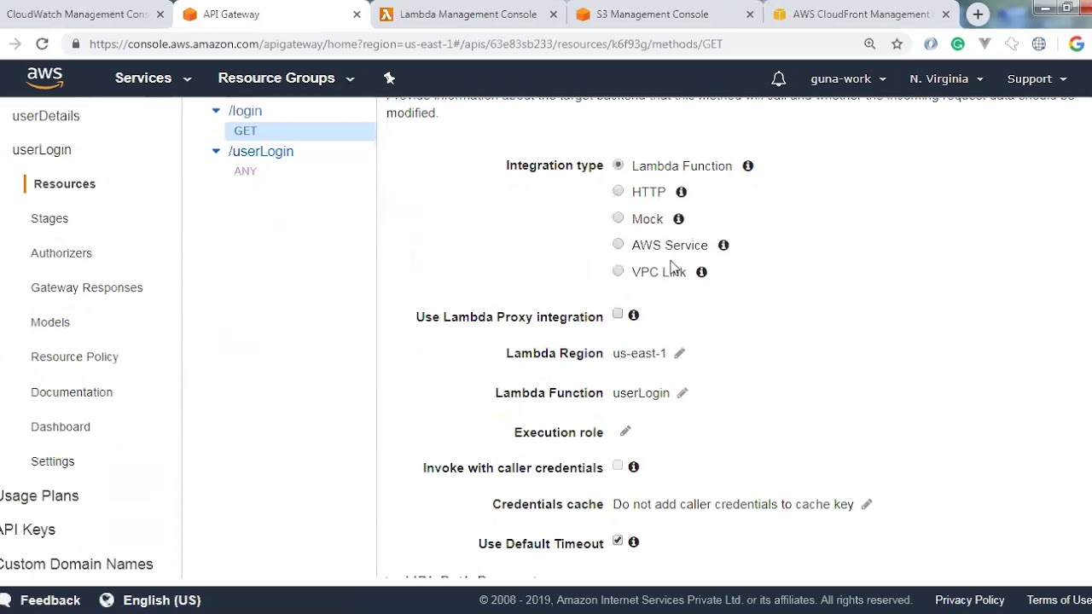Click the Feedback speech bubble icon
Image resolution: width=1092 pixels, height=614 pixels.
(5, 600)
